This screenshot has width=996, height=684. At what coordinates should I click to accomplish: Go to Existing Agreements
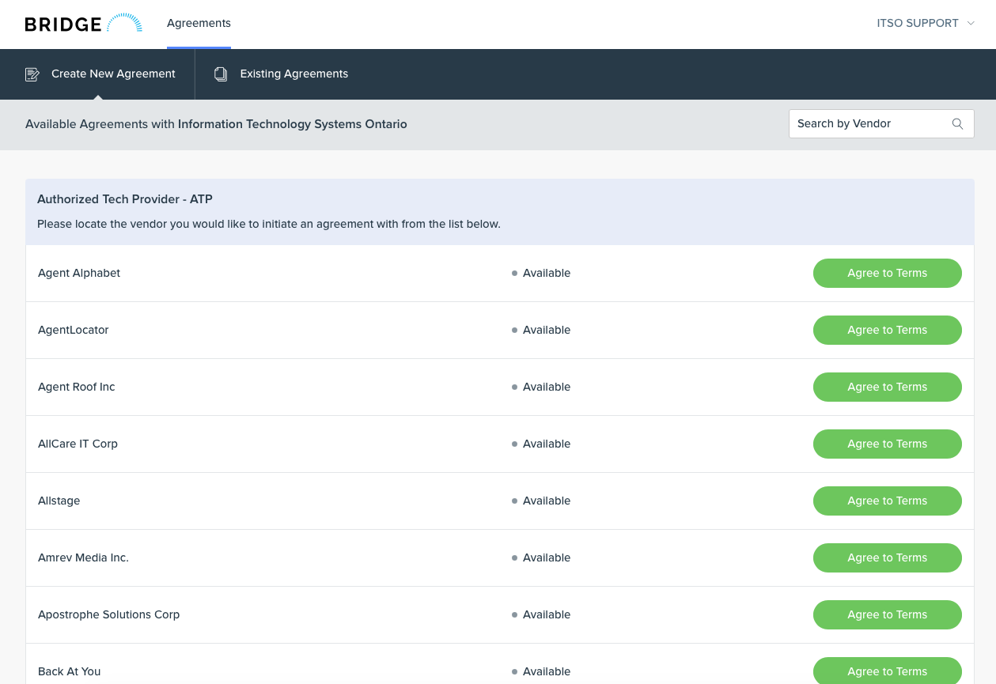[x=293, y=74]
